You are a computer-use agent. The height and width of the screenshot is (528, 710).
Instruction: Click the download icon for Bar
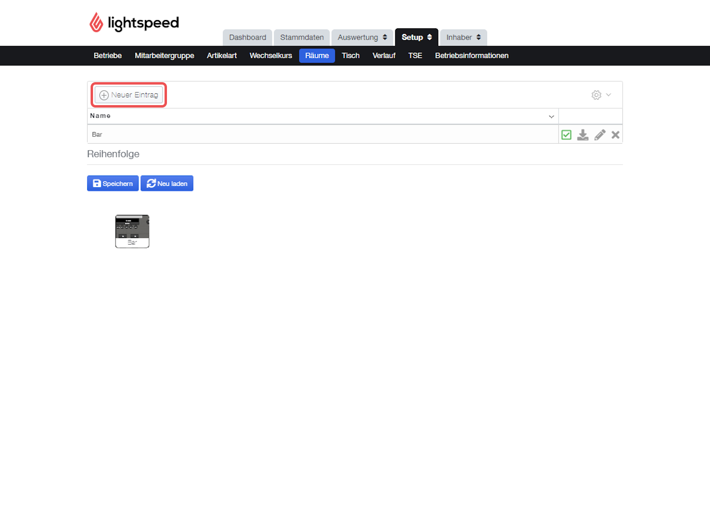[x=583, y=135]
